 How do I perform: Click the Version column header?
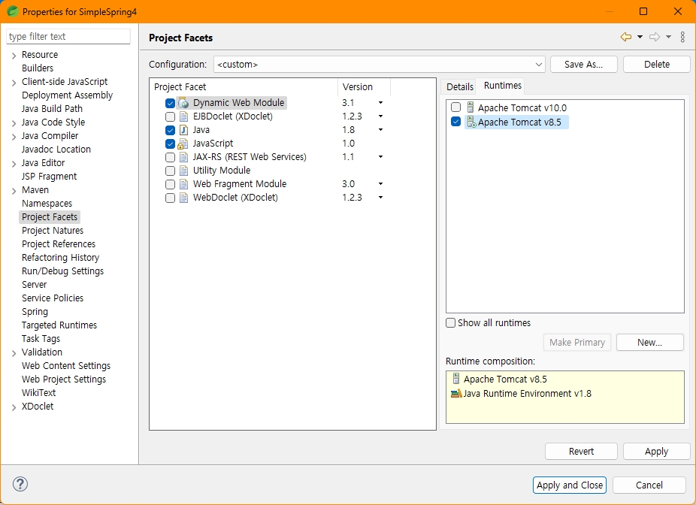pos(364,87)
